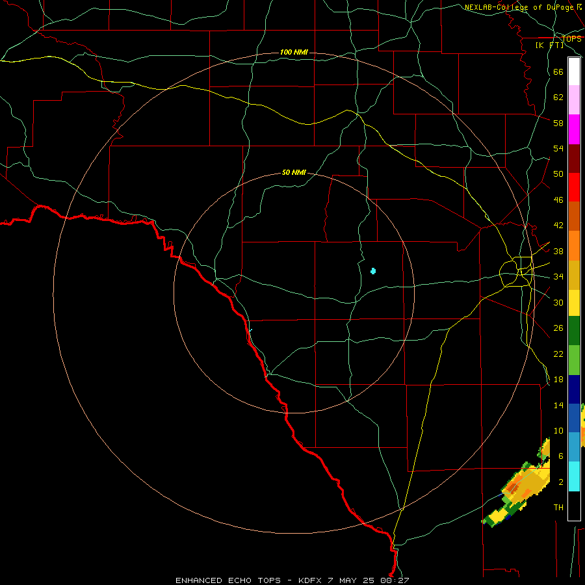585x585 pixels.
Task: Click the cyan legend swatch
Action: [x=574, y=476]
